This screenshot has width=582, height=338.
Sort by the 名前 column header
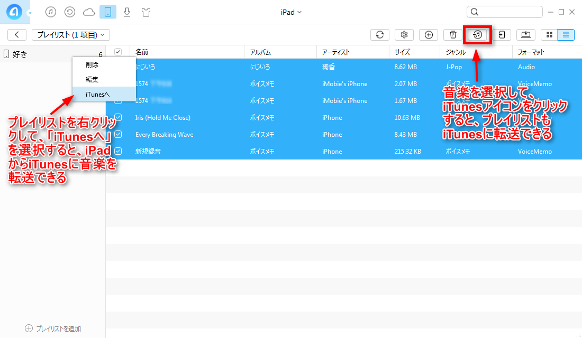pos(142,52)
